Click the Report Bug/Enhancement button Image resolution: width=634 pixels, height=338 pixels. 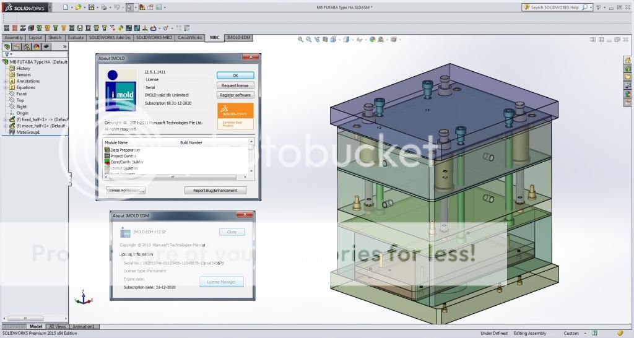[215, 191]
